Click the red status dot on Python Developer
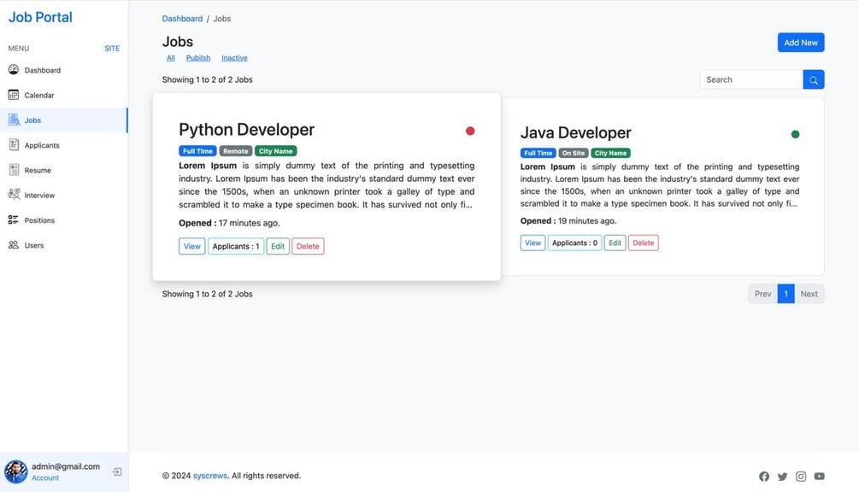Screen dimensions: 859x492 (470, 131)
